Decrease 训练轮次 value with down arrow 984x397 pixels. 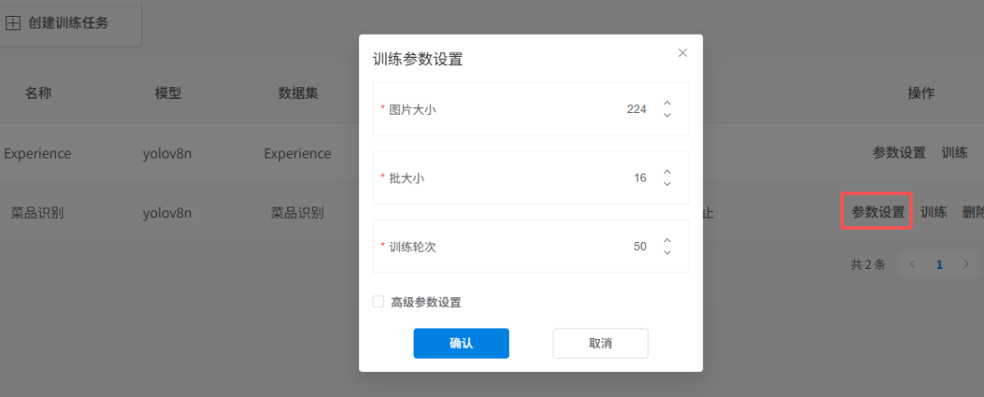667,253
